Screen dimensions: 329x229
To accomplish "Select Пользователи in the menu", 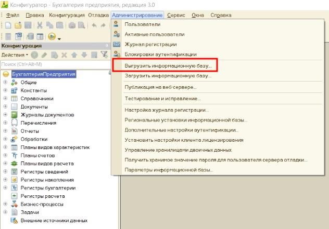I will point(143,24).
